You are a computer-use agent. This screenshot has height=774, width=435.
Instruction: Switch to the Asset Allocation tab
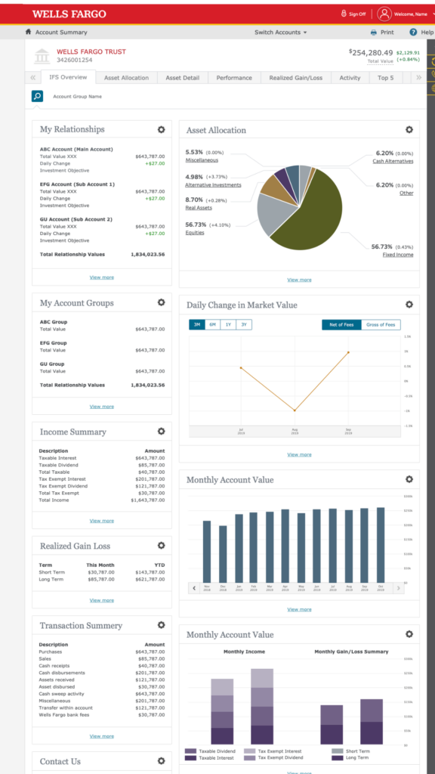click(x=126, y=78)
